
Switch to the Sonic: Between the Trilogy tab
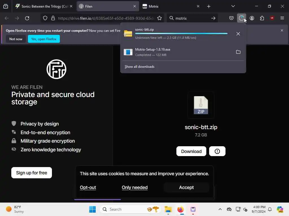pos(44,6)
